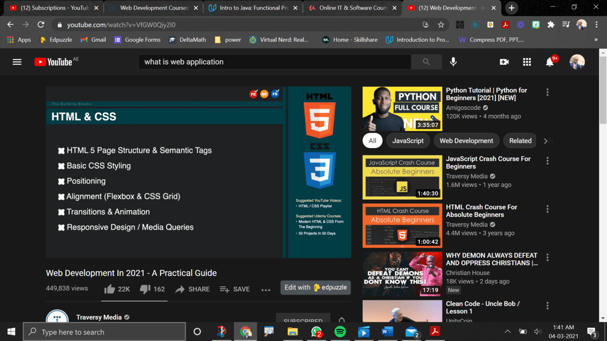This screenshot has height=341, width=607.
Task: Open the Create video camera icon
Action: coord(504,62)
